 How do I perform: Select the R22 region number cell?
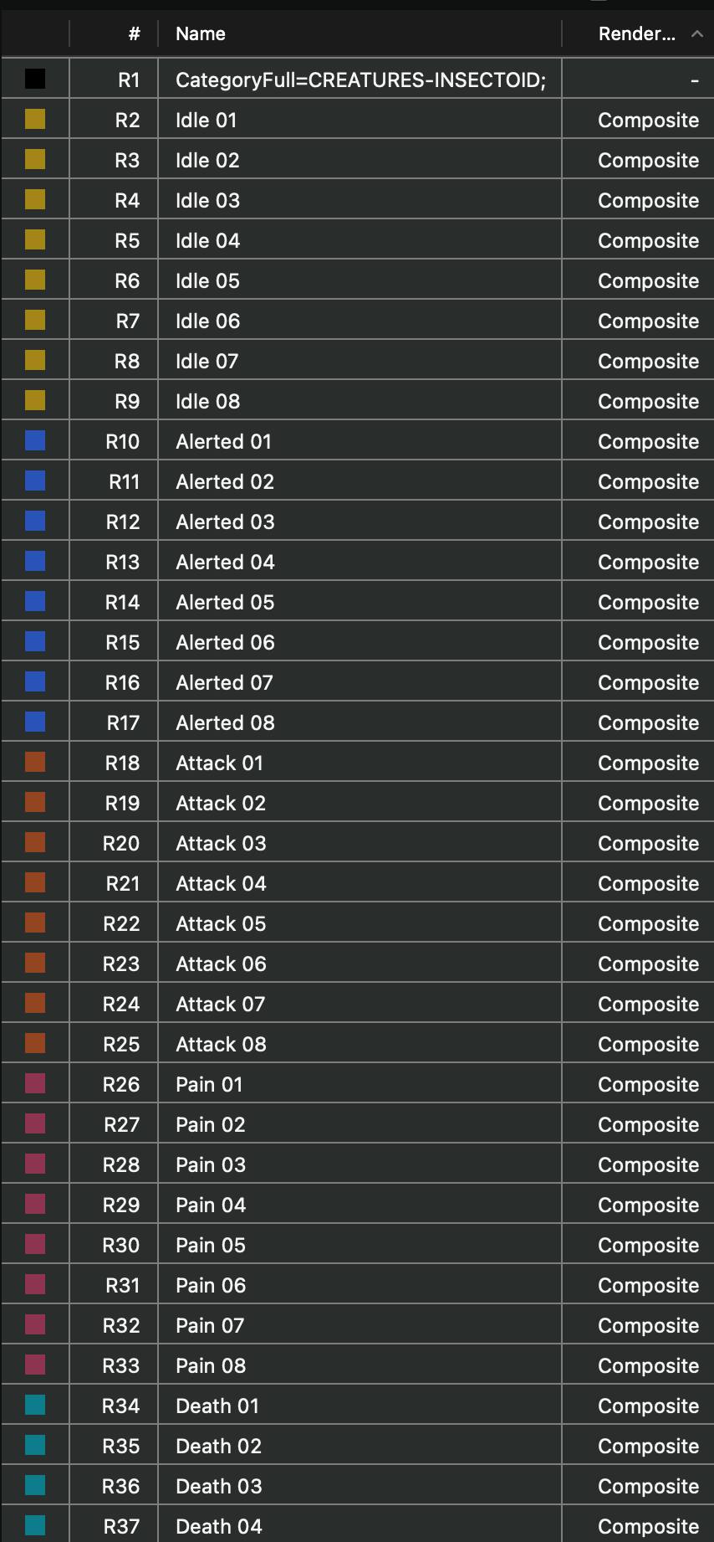click(x=121, y=923)
